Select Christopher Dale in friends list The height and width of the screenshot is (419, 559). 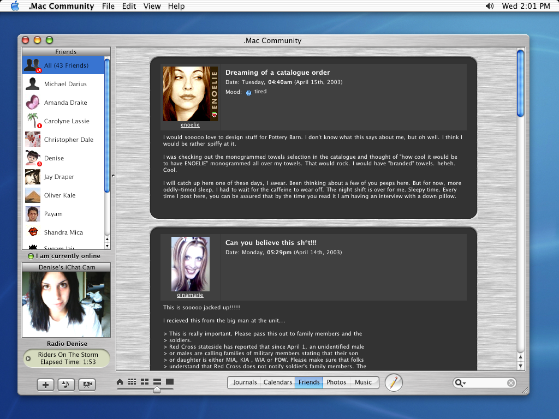(63, 140)
